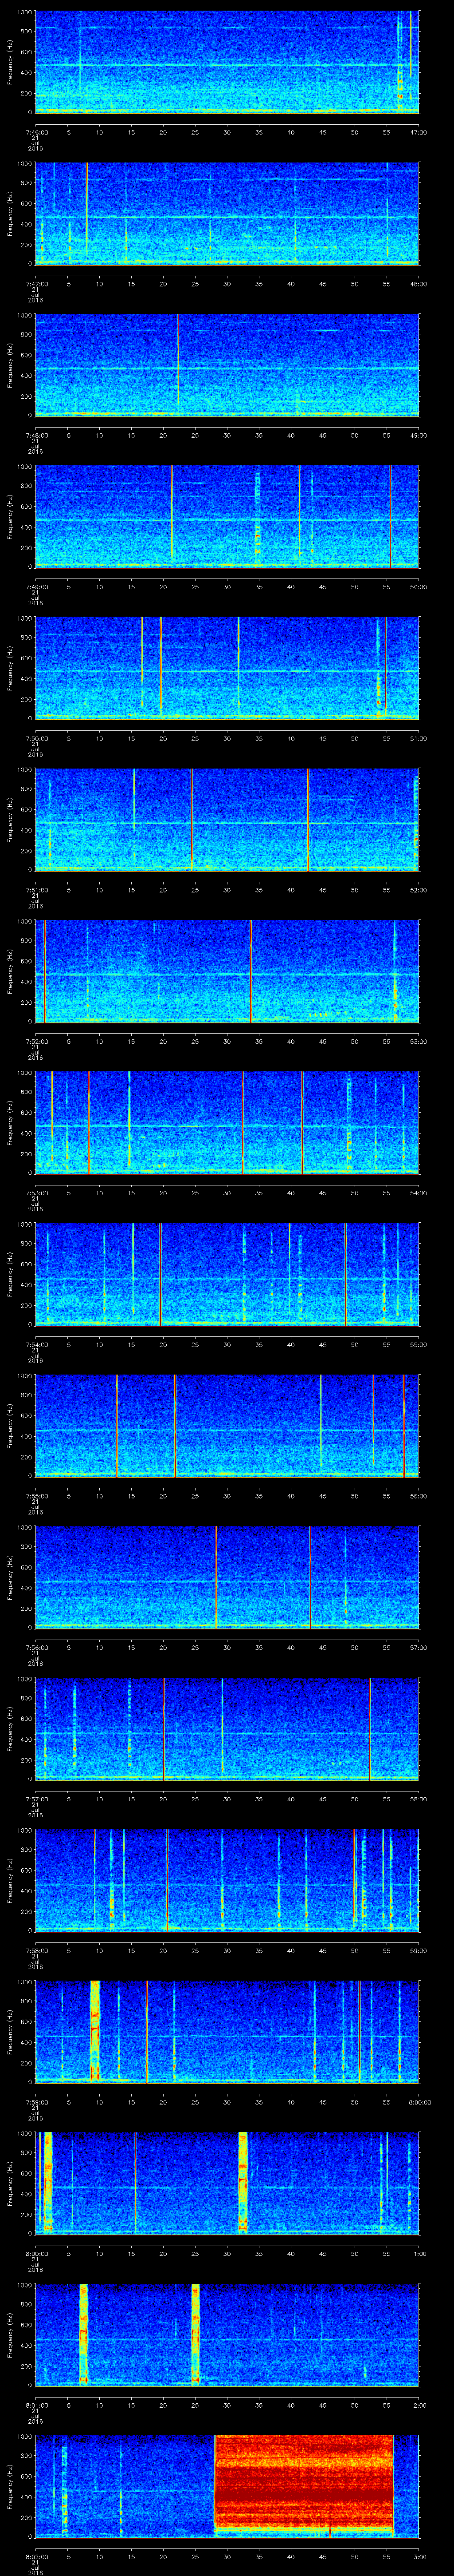
Task: Select the spectrogram panel starting at 7:47:00
Action: [x=227, y=214]
